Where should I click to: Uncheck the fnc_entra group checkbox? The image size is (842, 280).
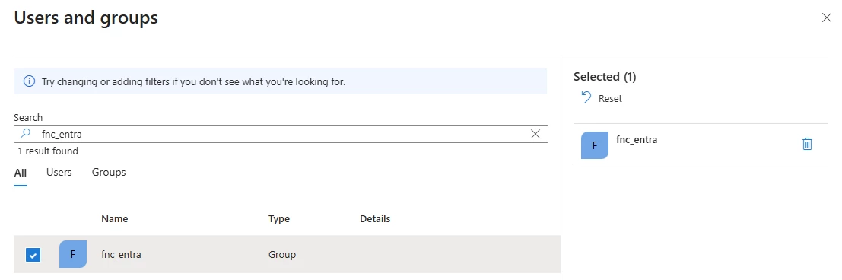[x=33, y=255]
